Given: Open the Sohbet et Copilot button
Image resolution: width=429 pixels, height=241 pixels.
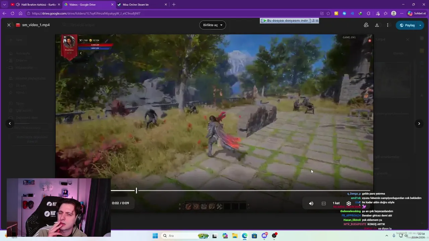Looking at the screenshot, I should pos(417,13).
